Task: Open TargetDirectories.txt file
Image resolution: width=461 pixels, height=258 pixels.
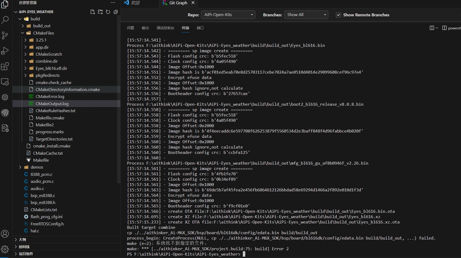Action: (x=54, y=139)
